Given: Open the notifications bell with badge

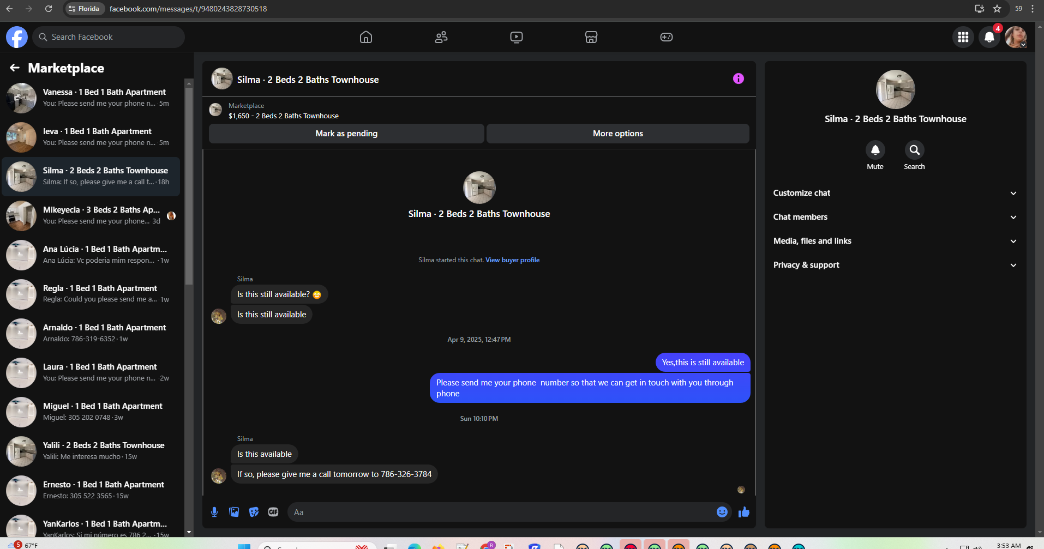Looking at the screenshot, I should click(x=989, y=37).
